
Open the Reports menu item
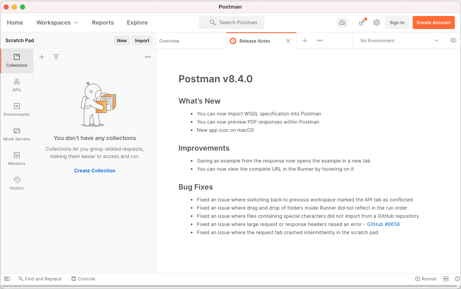tap(103, 23)
